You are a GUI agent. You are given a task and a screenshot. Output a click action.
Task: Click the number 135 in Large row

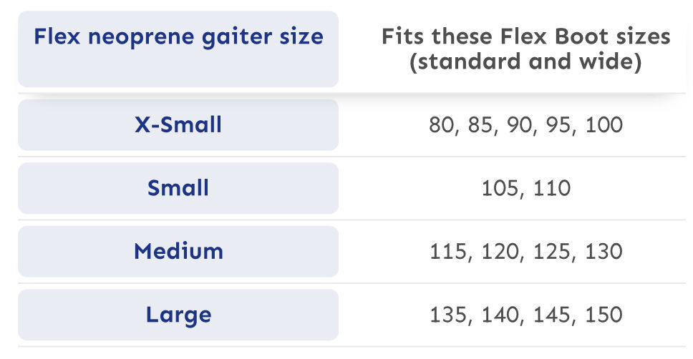point(448,315)
